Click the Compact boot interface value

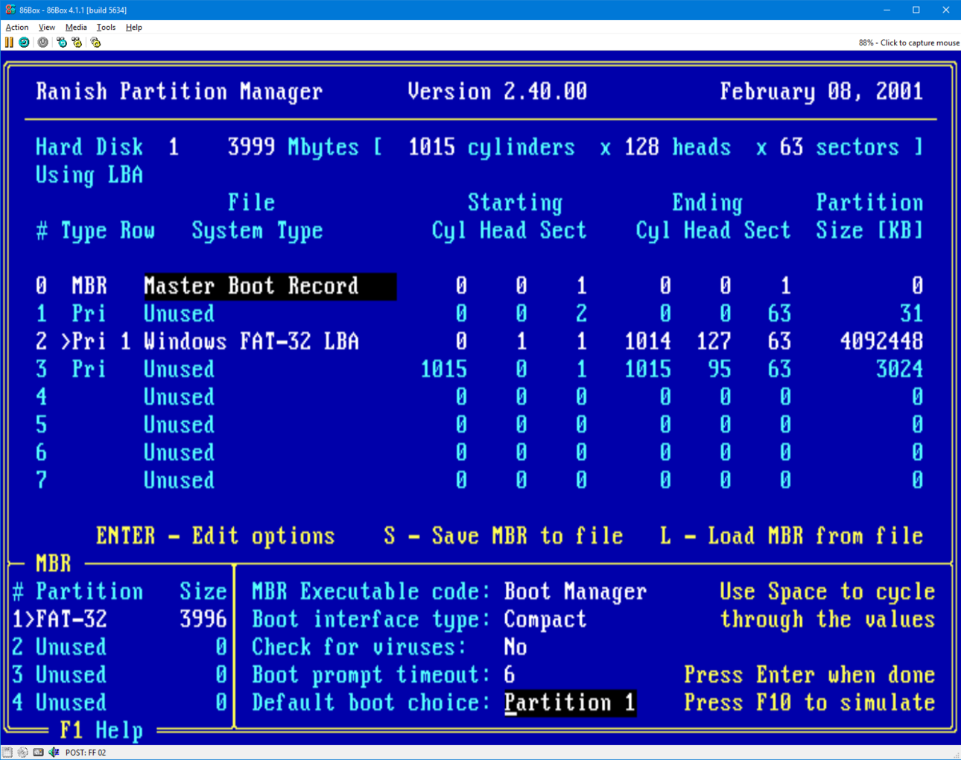point(545,620)
